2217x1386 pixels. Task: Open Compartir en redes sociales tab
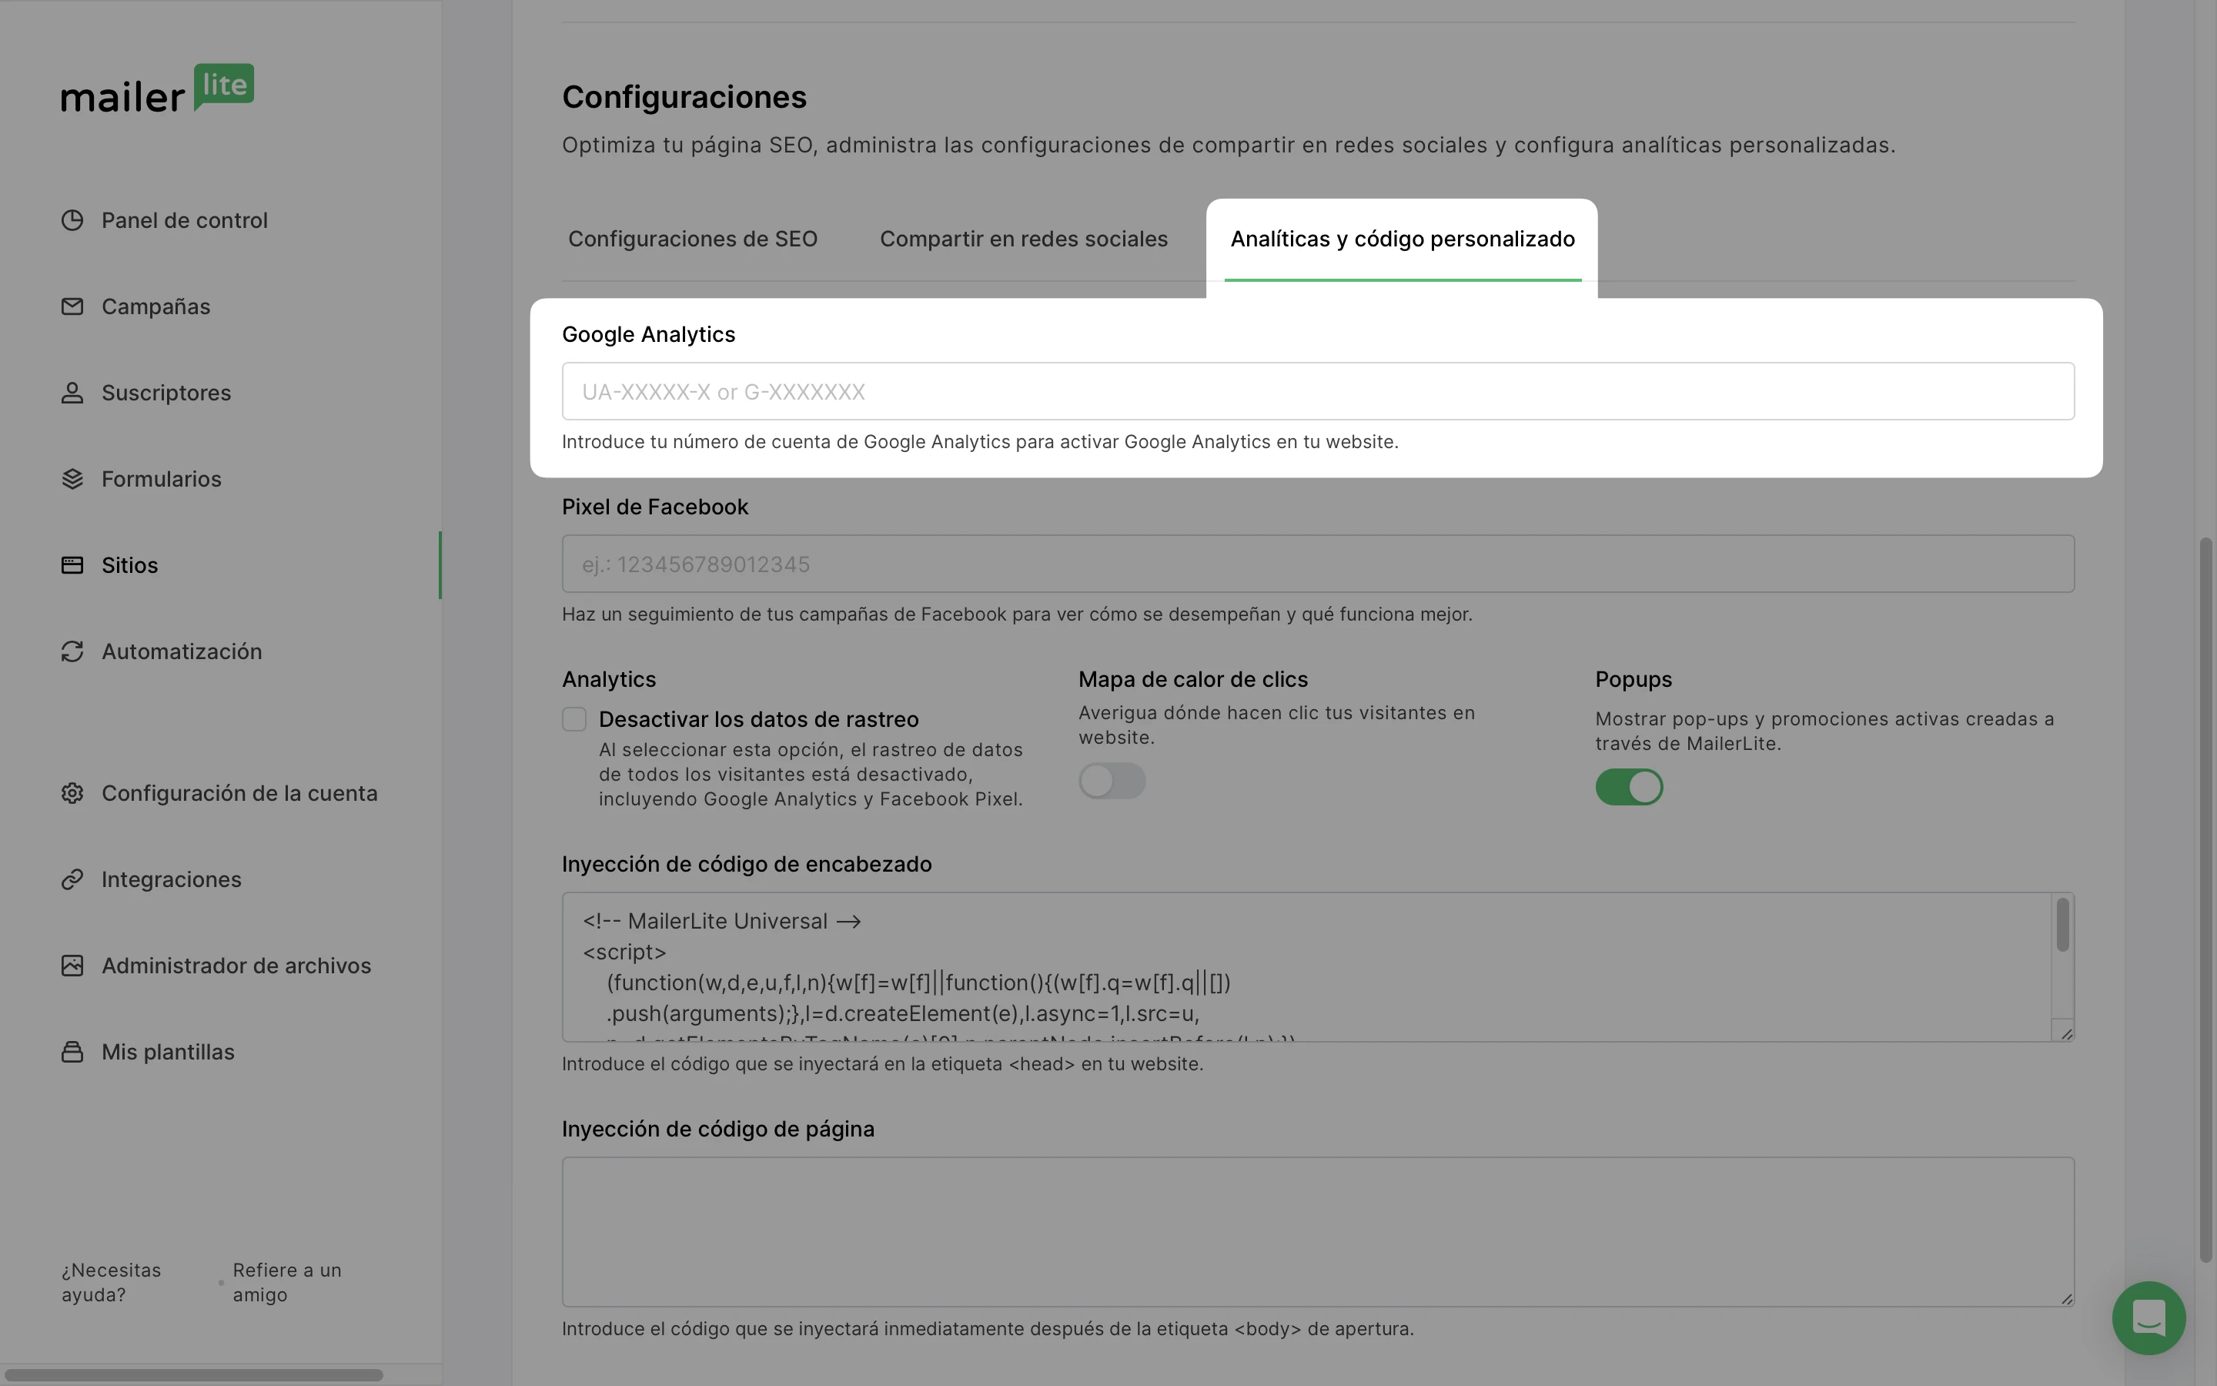coord(1023,239)
